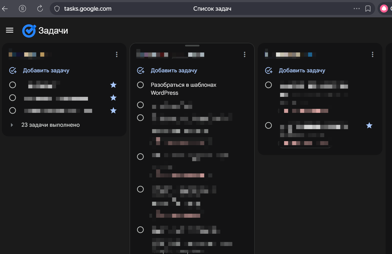Open the options menu of the middle task list
Image resolution: width=392 pixels, height=254 pixels.
pos(244,54)
